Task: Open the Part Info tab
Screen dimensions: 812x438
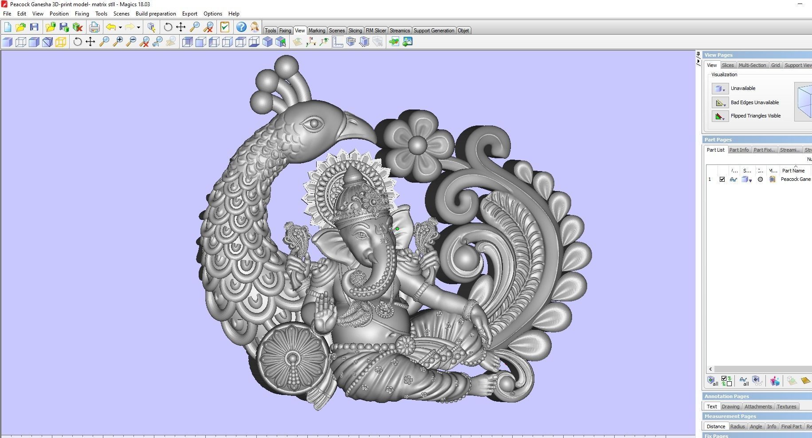Action: (x=739, y=150)
